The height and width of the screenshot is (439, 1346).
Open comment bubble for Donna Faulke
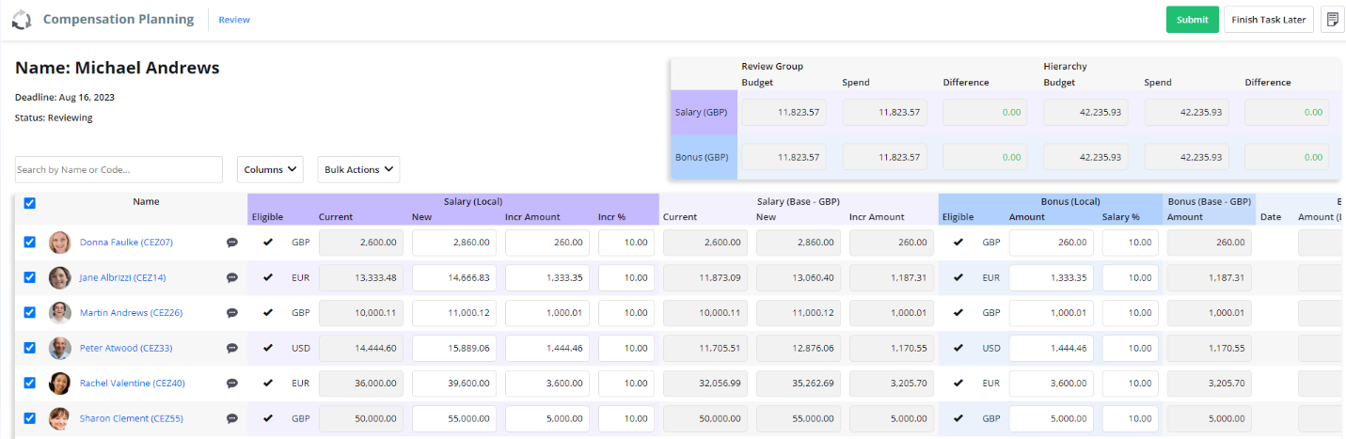click(x=232, y=243)
